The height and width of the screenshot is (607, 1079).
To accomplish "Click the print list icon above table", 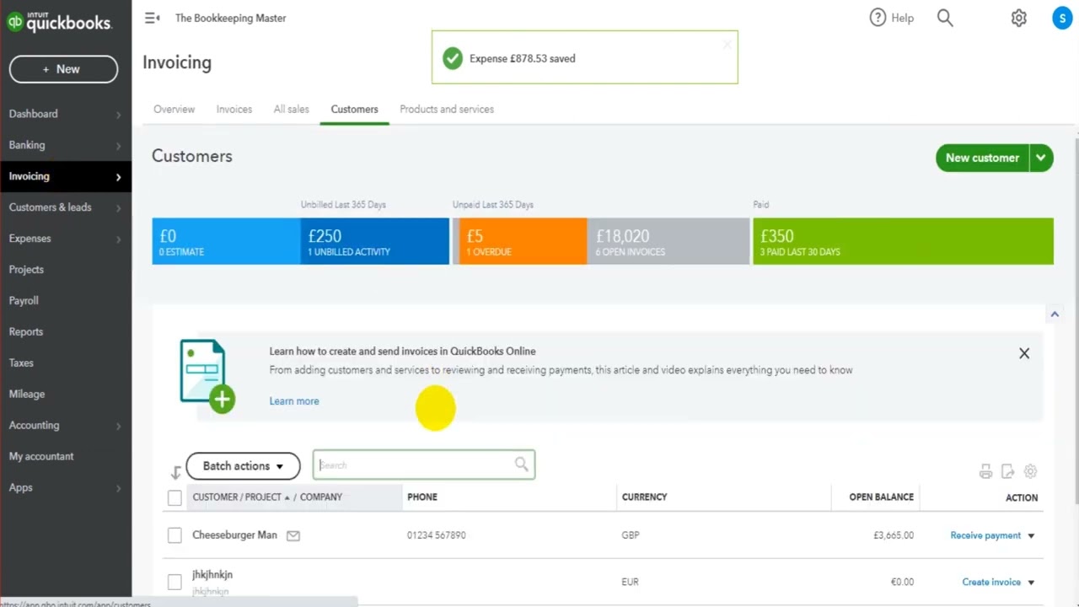I will pos(985,471).
